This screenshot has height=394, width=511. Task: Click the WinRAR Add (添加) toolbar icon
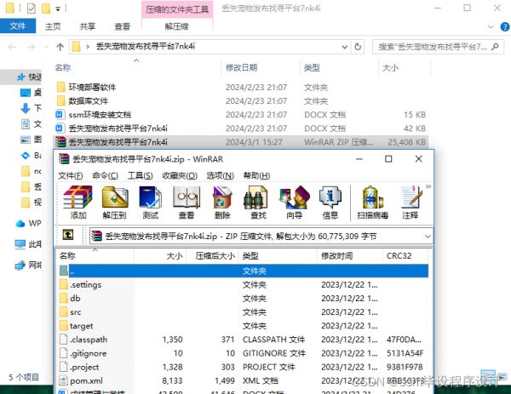78,202
